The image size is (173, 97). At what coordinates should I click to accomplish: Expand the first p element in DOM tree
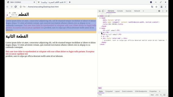pyautogui.click(x=102, y=32)
